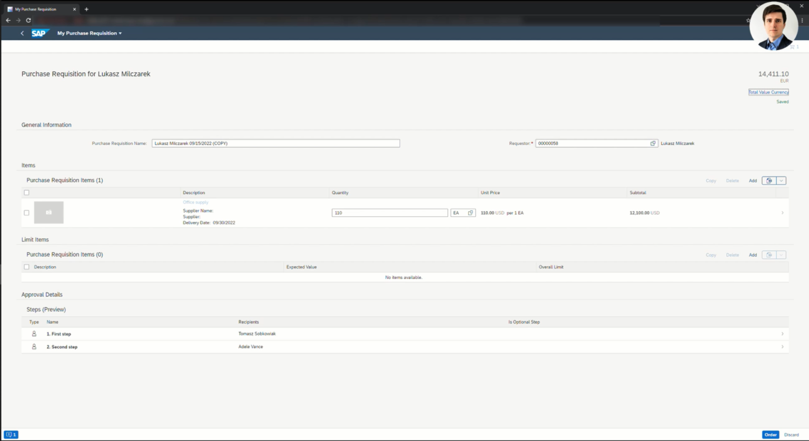Open Chrome's three-dot browser menu

pos(802,20)
